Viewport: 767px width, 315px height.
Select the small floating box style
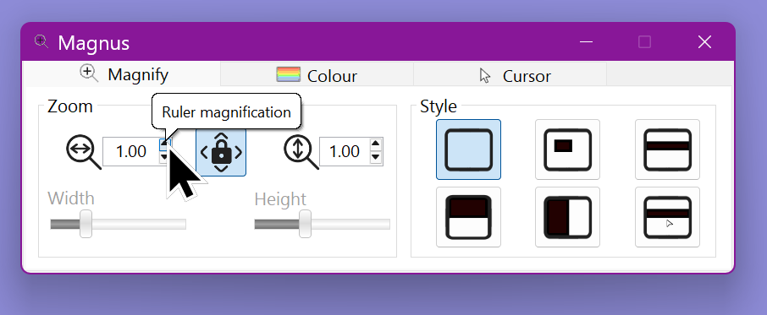tap(567, 149)
